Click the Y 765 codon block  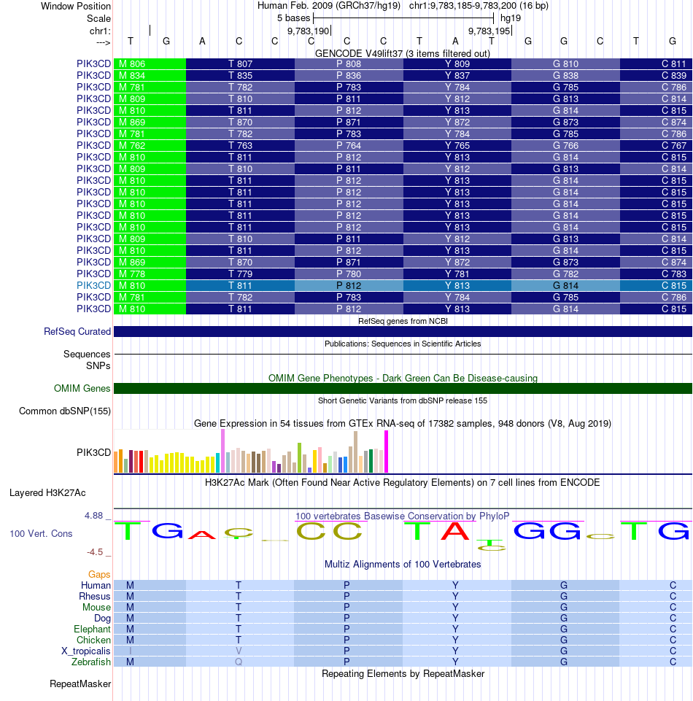(x=457, y=145)
